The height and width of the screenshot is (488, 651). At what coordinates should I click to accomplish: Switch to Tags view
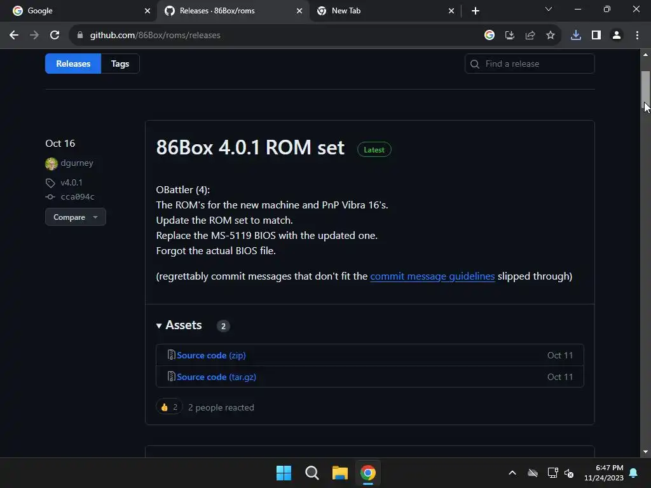click(x=120, y=64)
